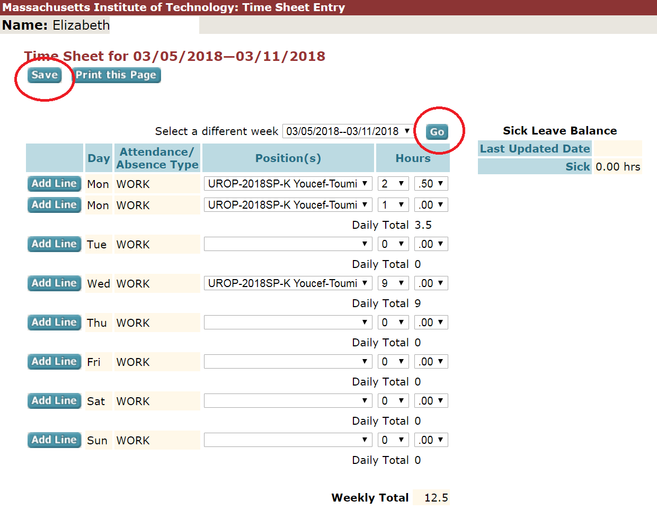Click Add Line on the Thursday row

pyautogui.click(x=54, y=323)
